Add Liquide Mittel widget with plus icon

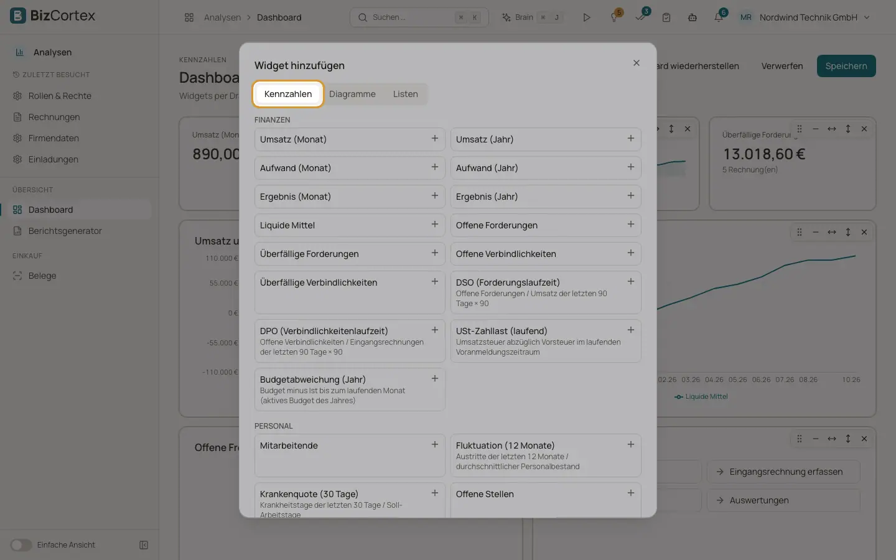(435, 225)
